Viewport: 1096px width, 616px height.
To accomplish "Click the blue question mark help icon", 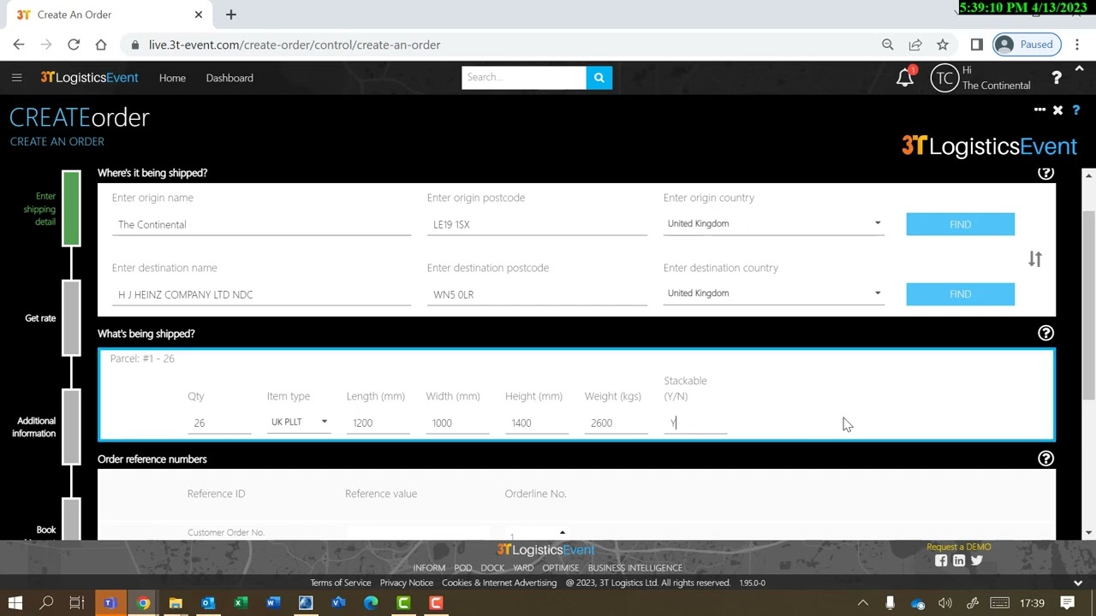I will (1076, 110).
